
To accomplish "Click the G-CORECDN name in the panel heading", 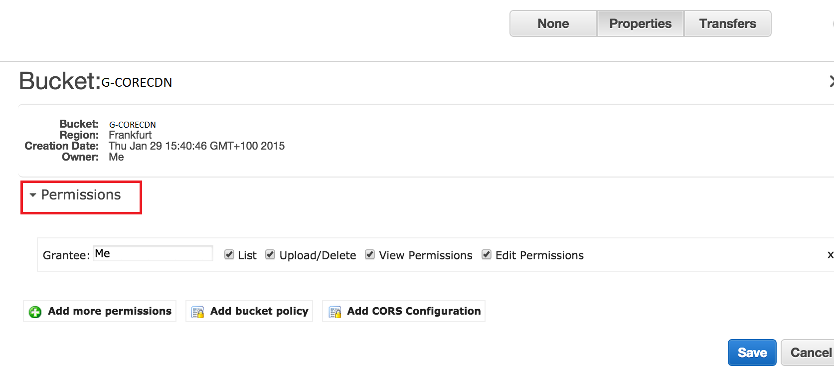I will tap(137, 82).
